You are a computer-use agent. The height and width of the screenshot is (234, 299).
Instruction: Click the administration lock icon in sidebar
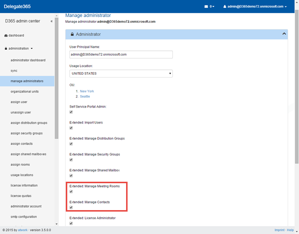point(5,48)
